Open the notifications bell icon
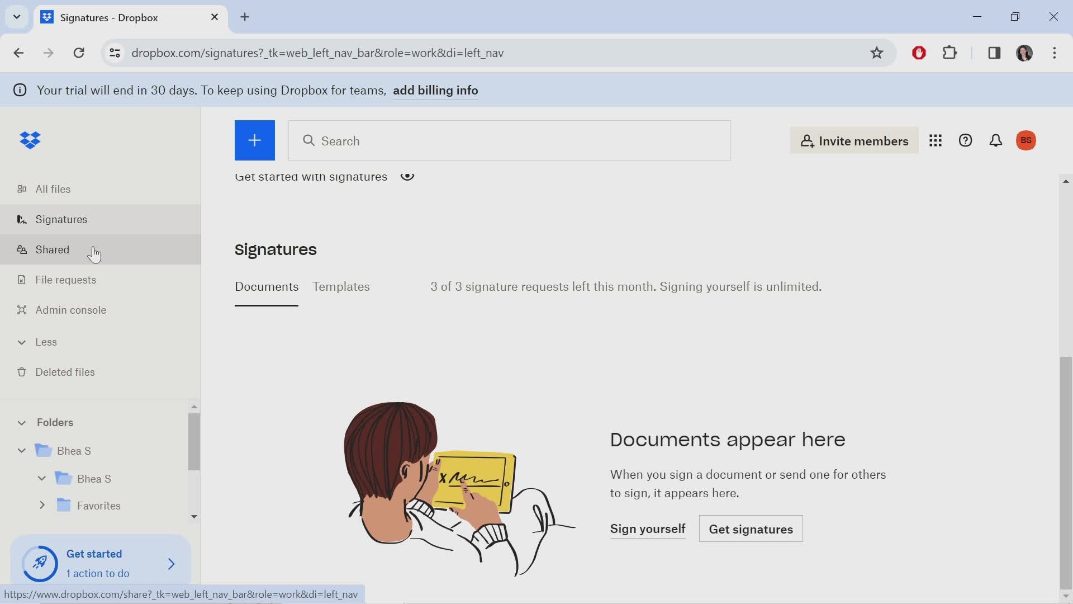Screen dimensions: 1073x604 pos(996,141)
